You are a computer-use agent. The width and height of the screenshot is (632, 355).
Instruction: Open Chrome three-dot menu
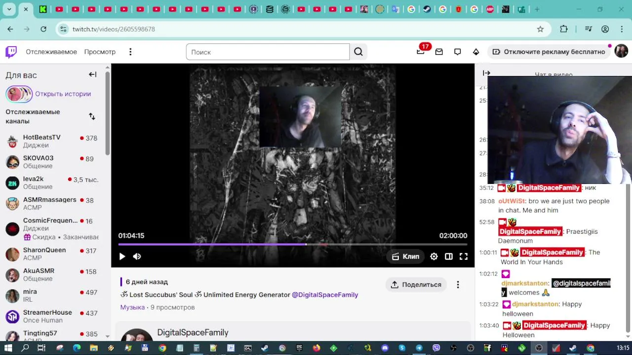coord(622,29)
